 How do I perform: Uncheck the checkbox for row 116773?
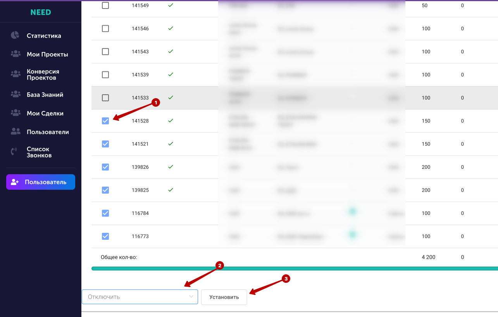click(105, 236)
